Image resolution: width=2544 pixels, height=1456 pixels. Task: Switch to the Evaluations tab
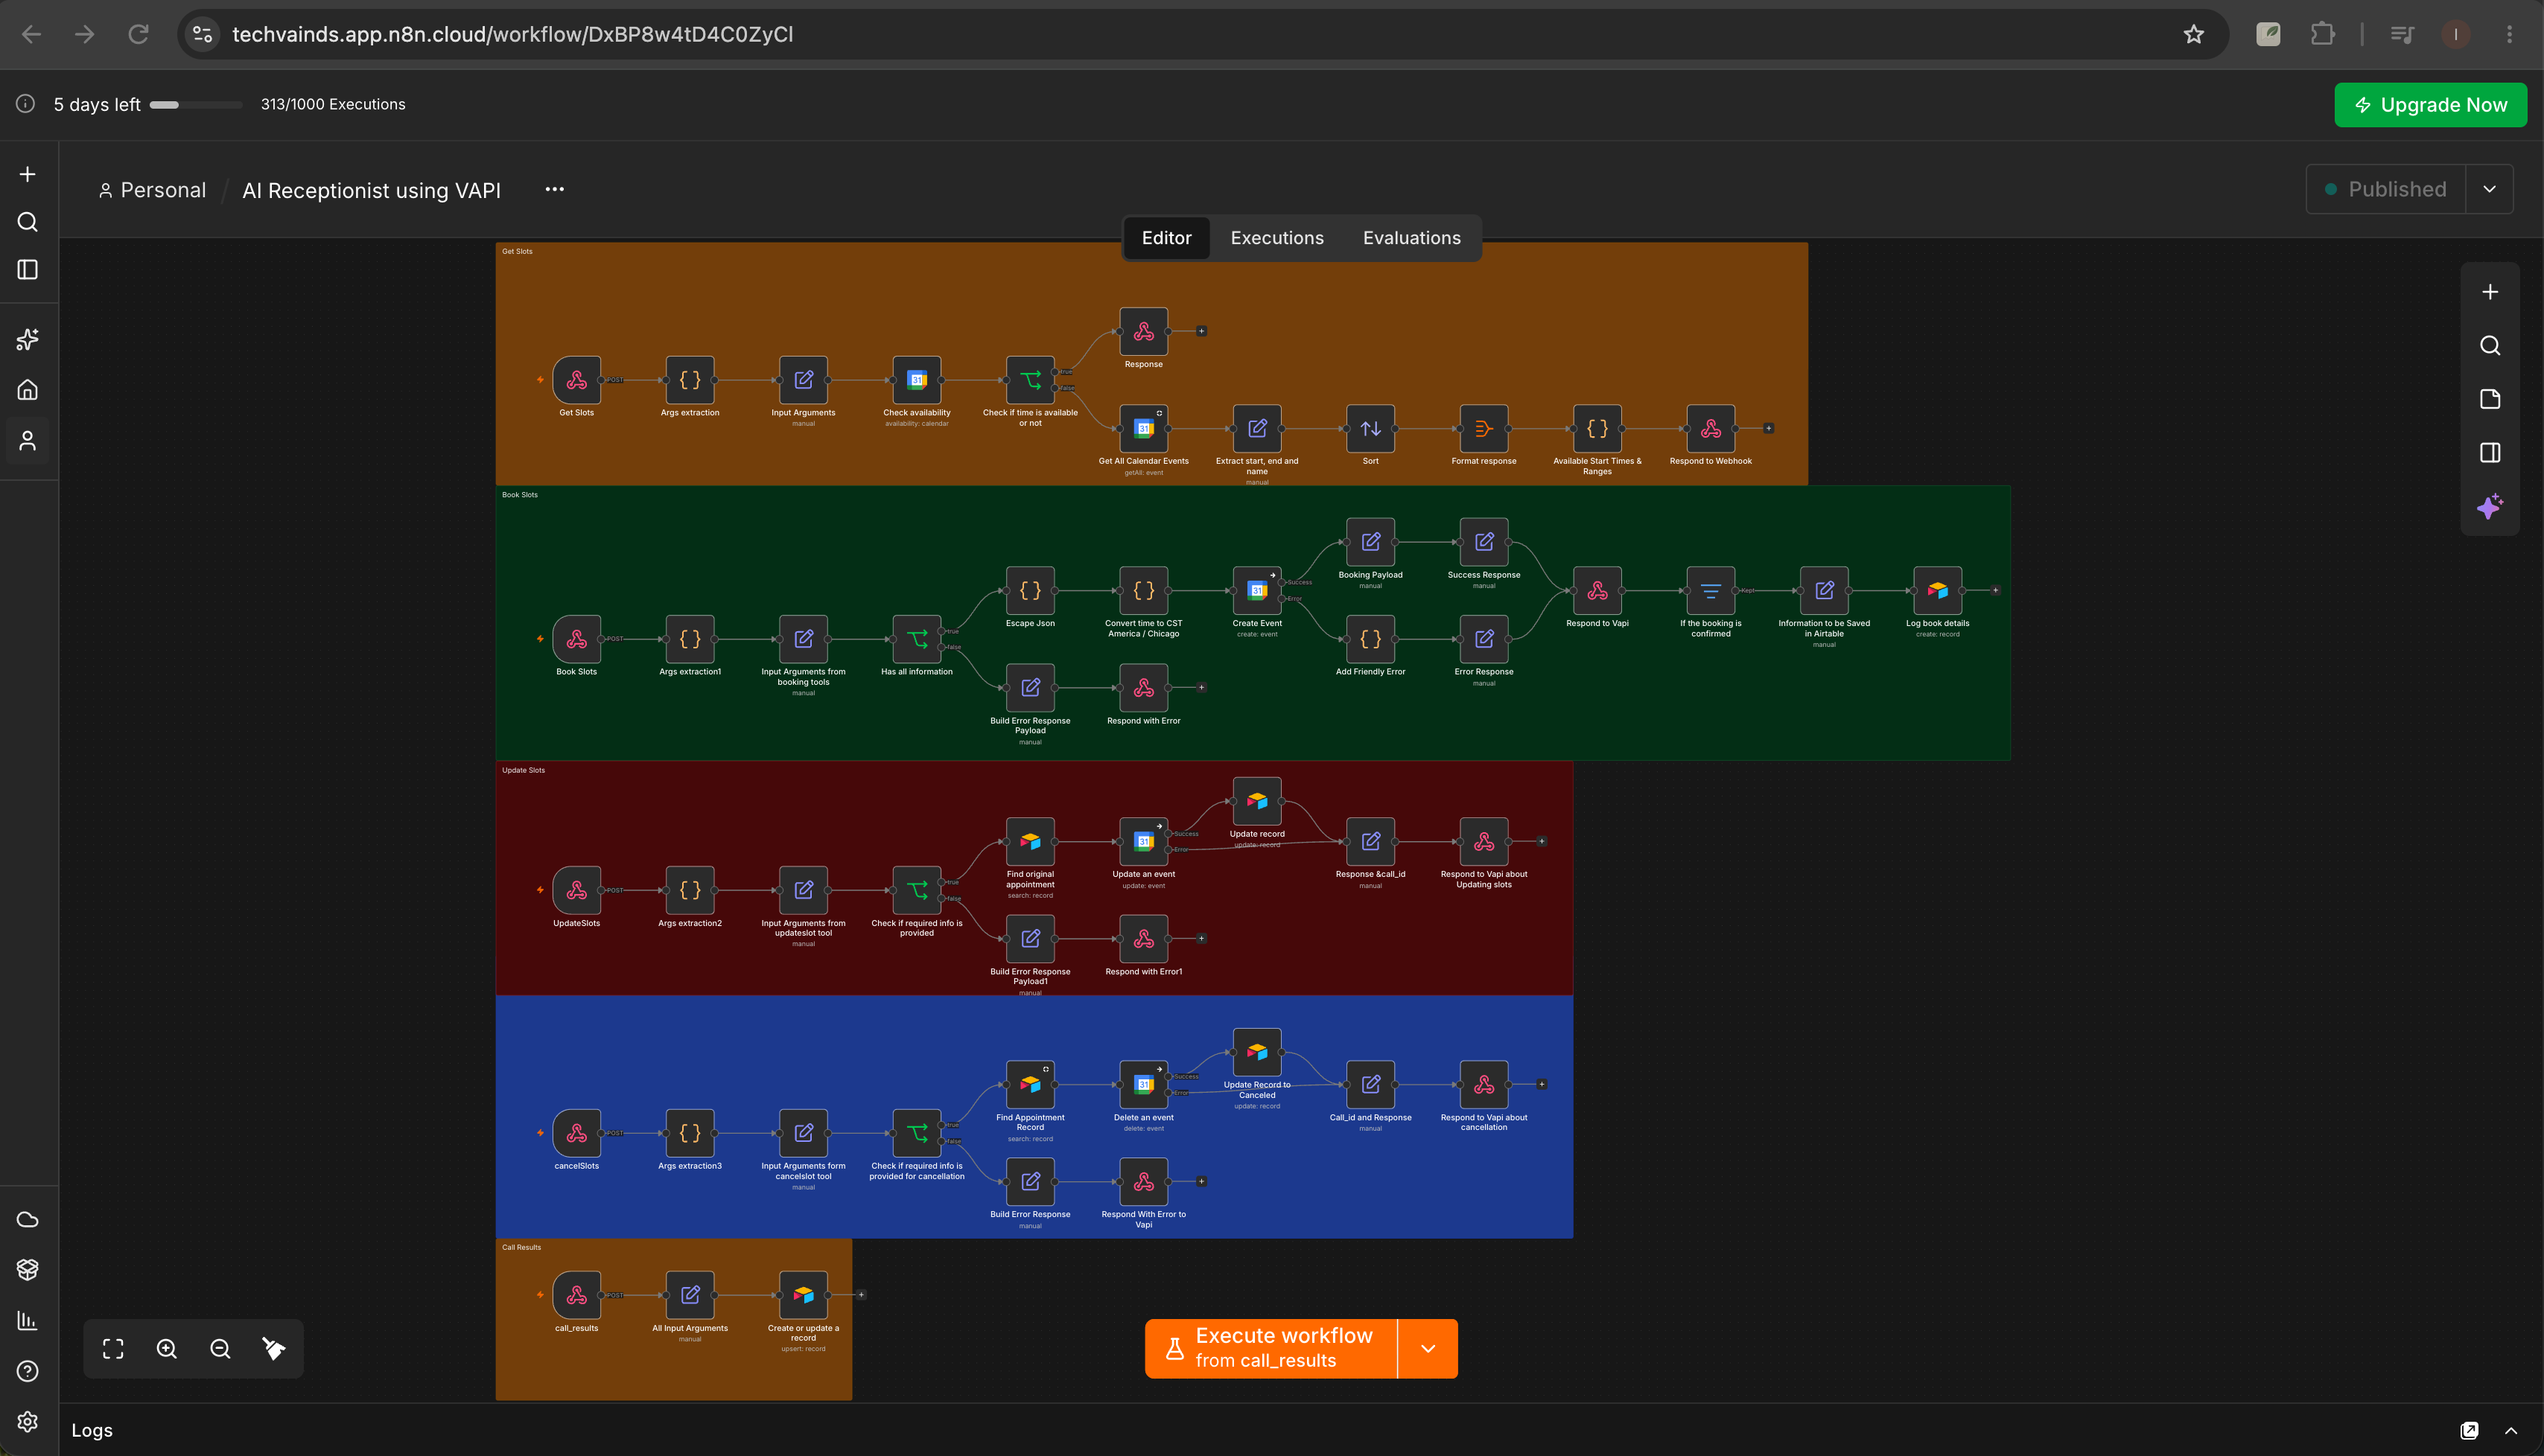click(x=1411, y=238)
